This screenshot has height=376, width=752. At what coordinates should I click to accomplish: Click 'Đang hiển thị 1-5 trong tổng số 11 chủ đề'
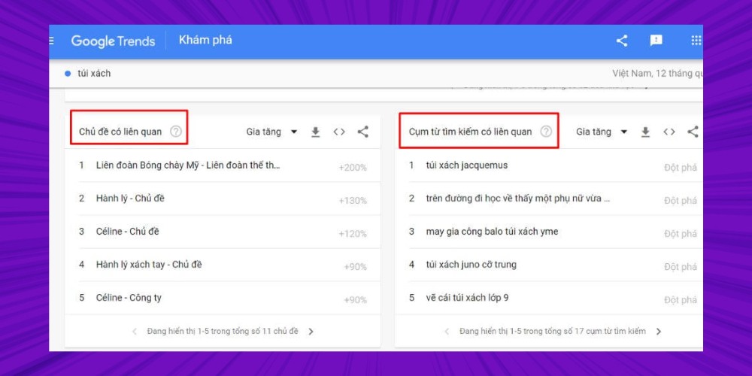(x=223, y=332)
